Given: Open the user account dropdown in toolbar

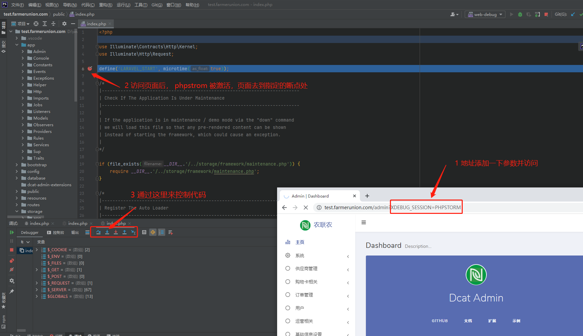Looking at the screenshot, I should [x=454, y=15].
